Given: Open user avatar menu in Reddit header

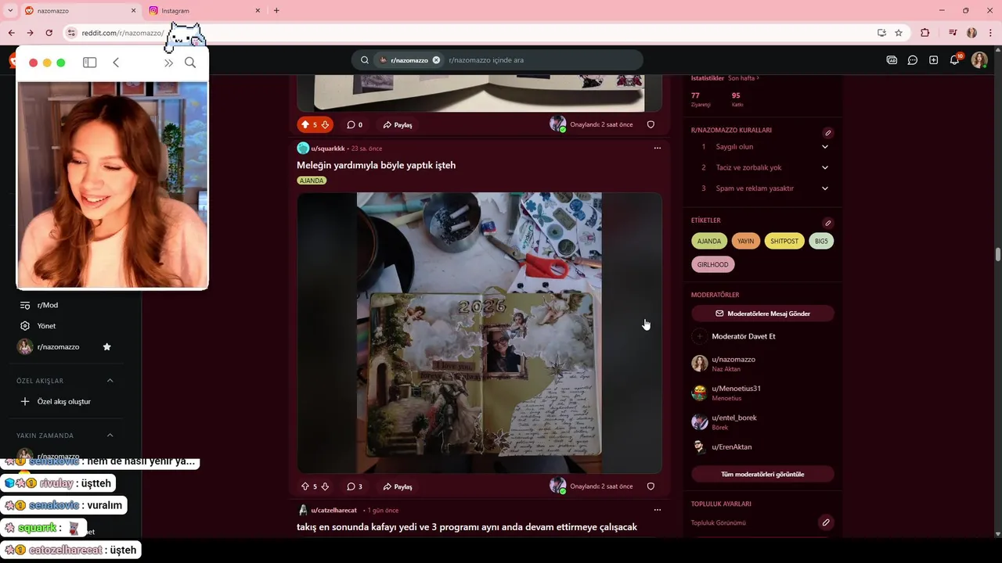Looking at the screenshot, I should click(x=979, y=60).
